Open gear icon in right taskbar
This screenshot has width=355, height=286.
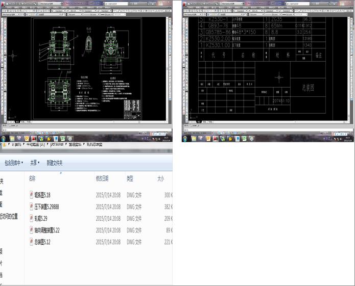click(251, 139)
